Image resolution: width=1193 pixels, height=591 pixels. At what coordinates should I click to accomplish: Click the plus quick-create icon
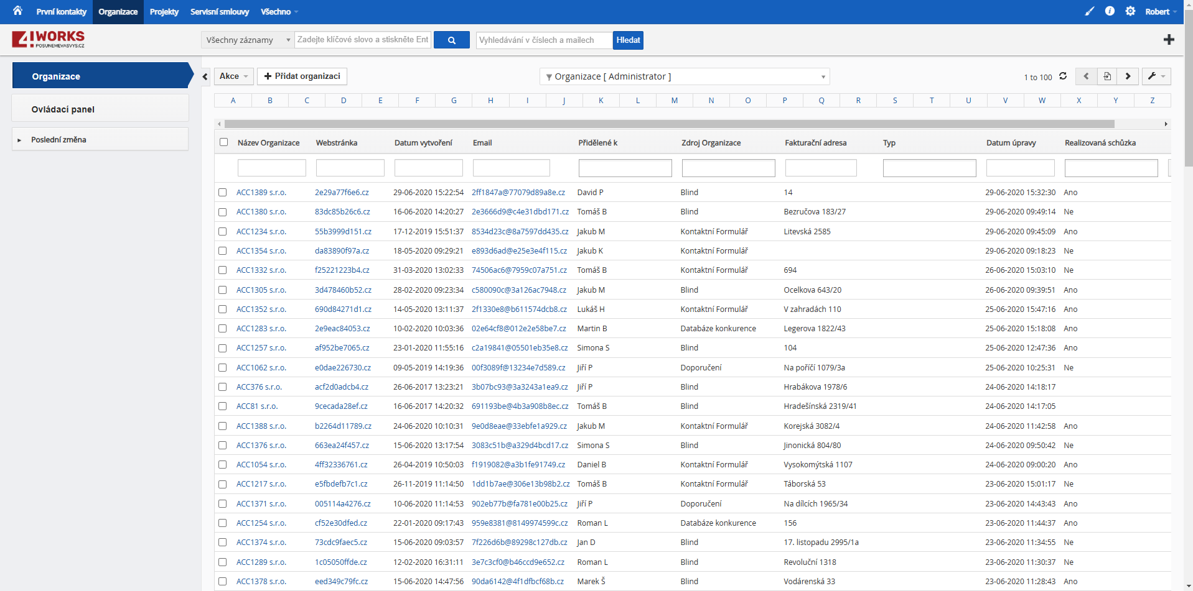(x=1169, y=40)
